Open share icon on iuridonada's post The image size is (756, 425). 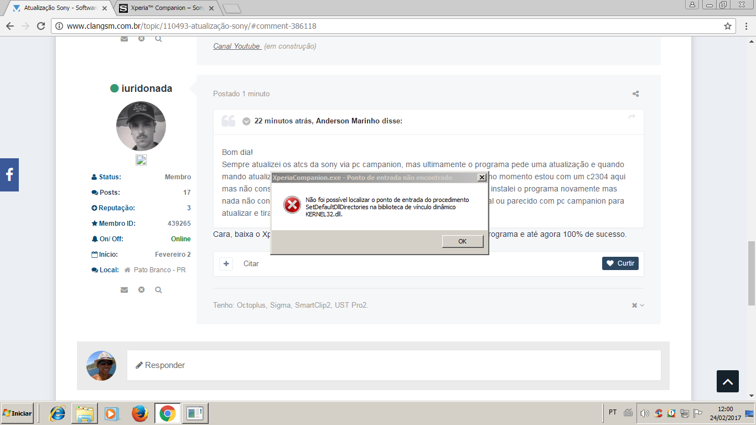pos(636,94)
